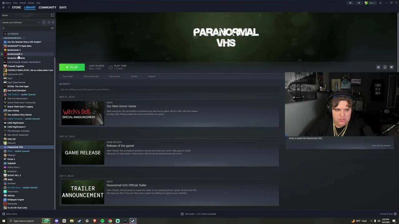Select Wallpaper Engine in game list
Image resolution: width=399 pixels, height=224 pixels.
[x=16, y=200]
